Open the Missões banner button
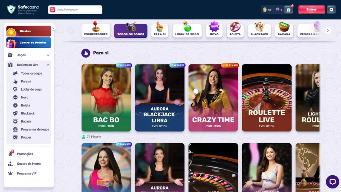Image resolution: width=341 pixels, height=192 pixels. coord(29,31)
